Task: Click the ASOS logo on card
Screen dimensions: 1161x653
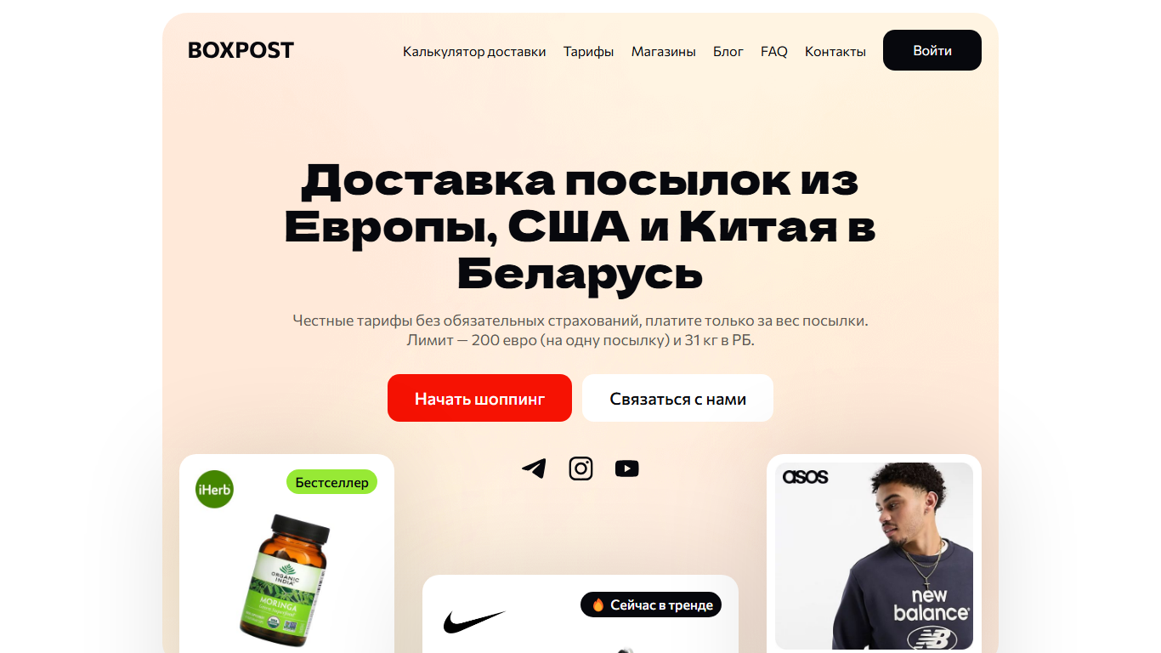Action: coord(805,476)
